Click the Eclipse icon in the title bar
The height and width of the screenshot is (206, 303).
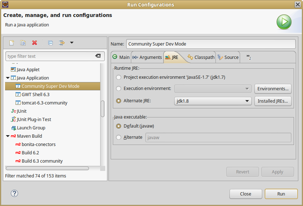pyautogui.click(x=5, y=4)
